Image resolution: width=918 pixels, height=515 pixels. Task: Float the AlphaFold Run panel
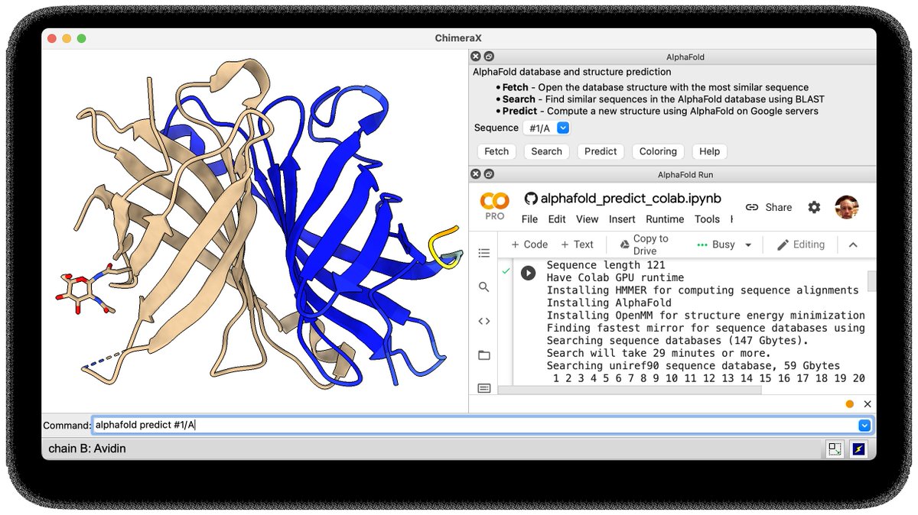coord(489,174)
